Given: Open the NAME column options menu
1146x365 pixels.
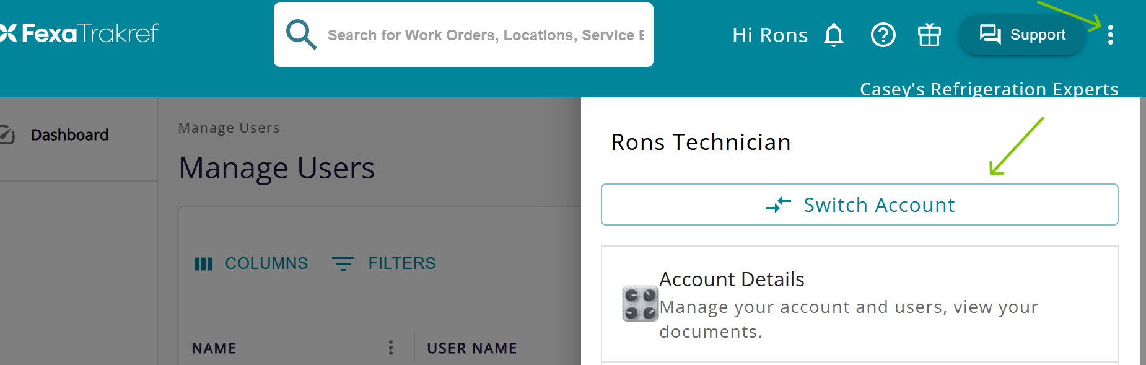Looking at the screenshot, I should pos(391,348).
